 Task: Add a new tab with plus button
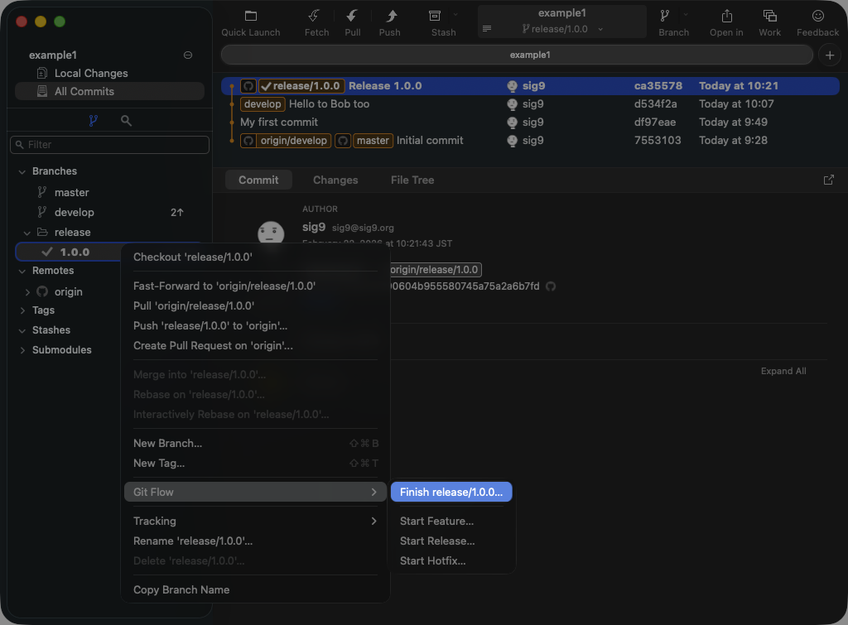click(828, 55)
